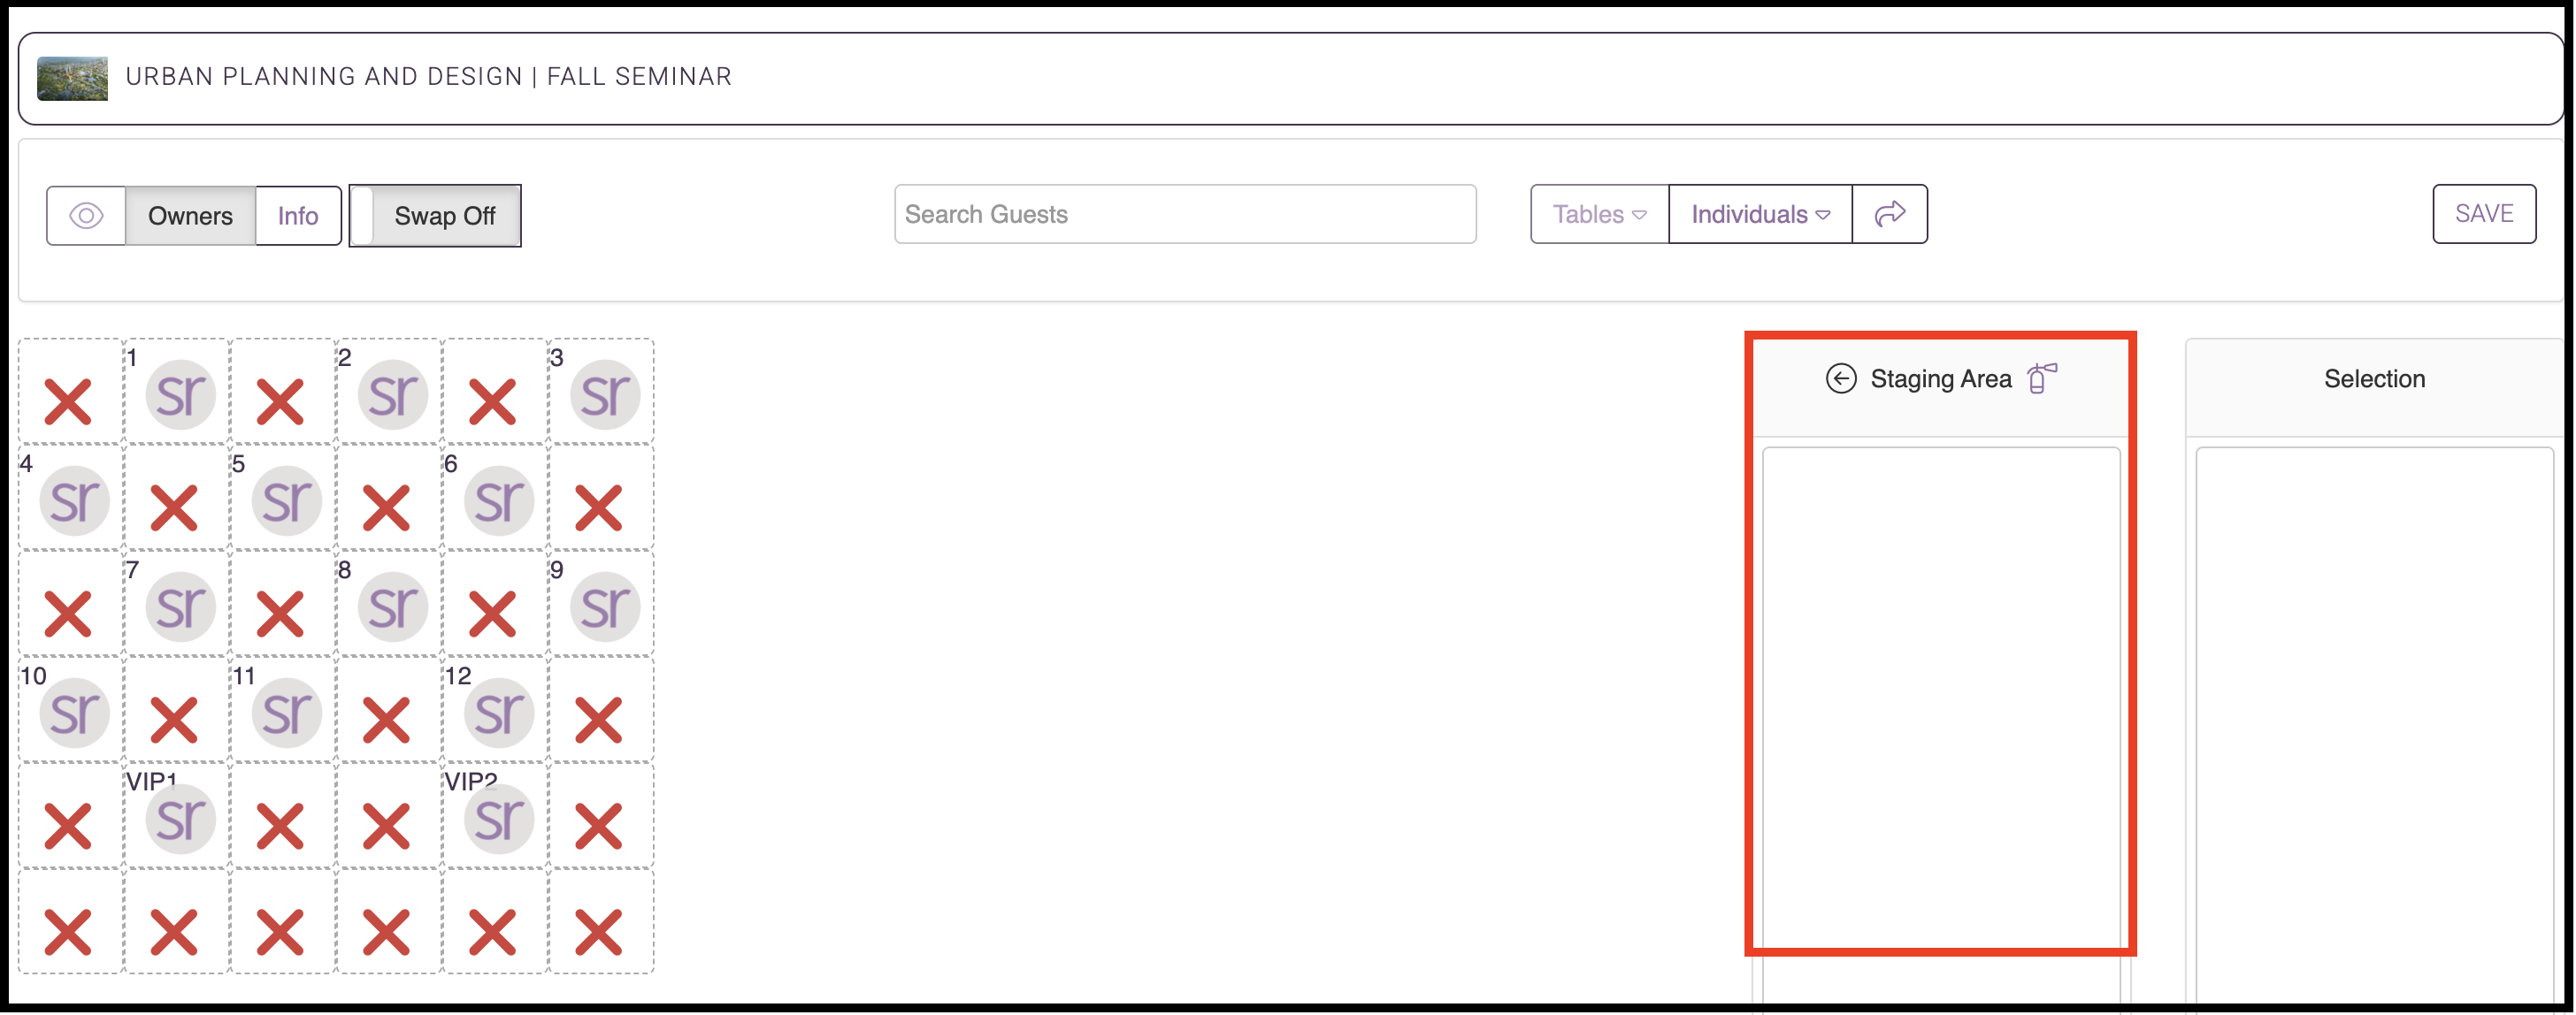Viewport: 2576px width, 1015px height.
Task: Open the Tables dropdown
Action: [x=1599, y=214]
